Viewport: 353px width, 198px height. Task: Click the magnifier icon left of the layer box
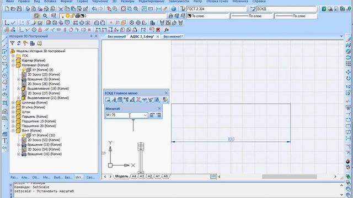(45, 16)
